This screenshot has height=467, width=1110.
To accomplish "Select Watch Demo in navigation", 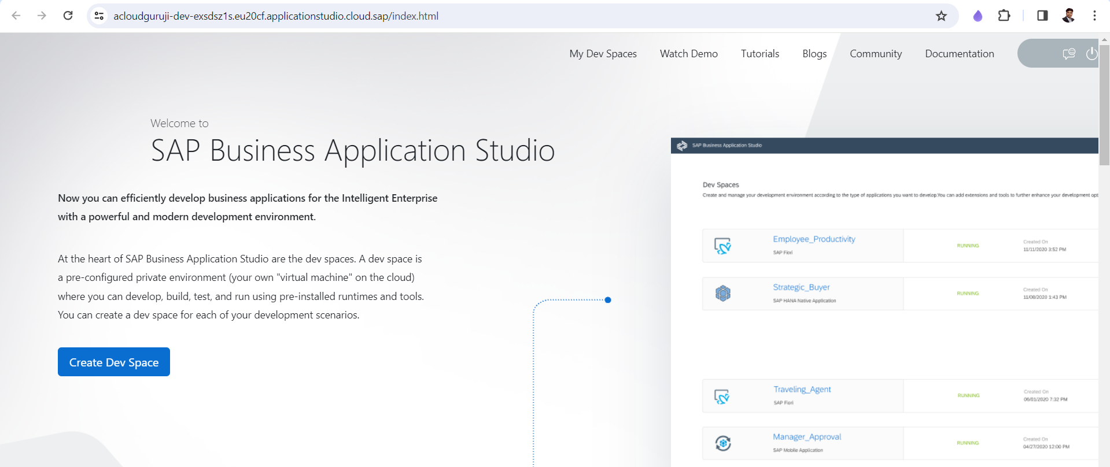I will [688, 54].
